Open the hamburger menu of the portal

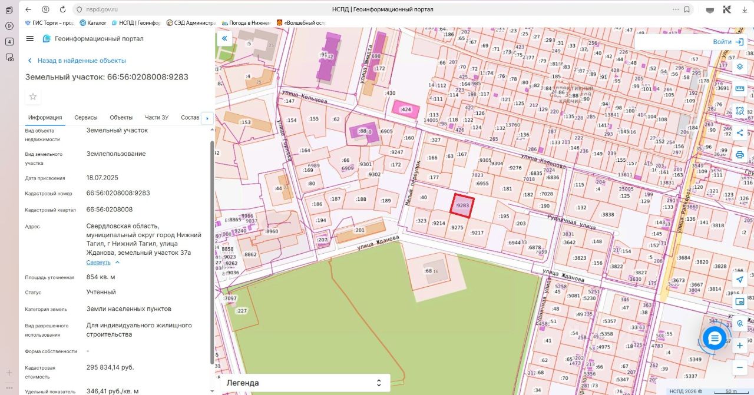pos(30,38)
